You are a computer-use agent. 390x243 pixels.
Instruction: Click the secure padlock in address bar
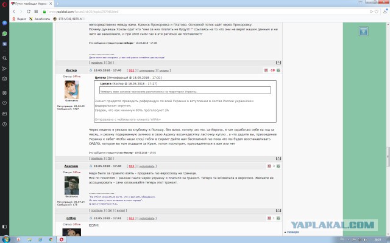pos(44,12)
